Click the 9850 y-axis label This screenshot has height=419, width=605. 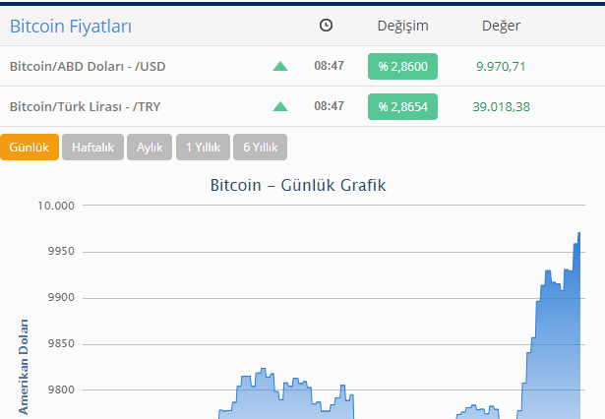coord(61,343)
